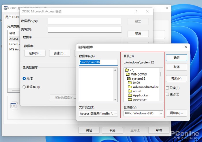This screenshot has height=142, width=202.
Task: Switch to the 用户 DSN tab
Action: click(x=12, y=17)
